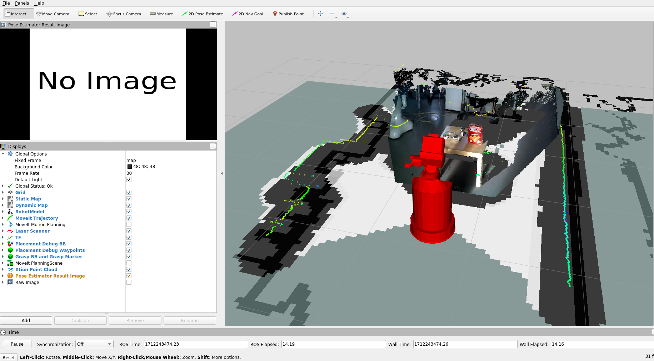The image size is (654, 361).
Task: Choose the 2D Pose Estimate tool
Action: (x=203, y=14)
